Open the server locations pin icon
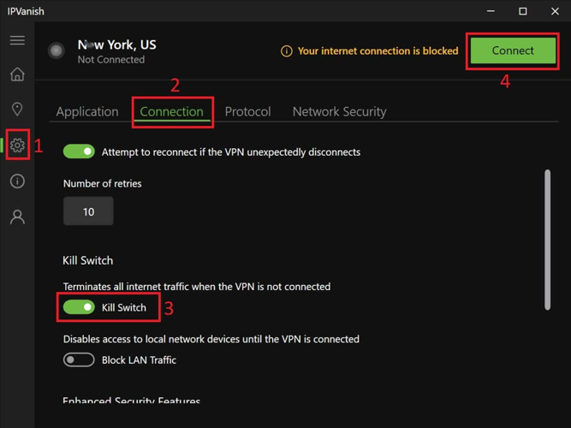 17,110
